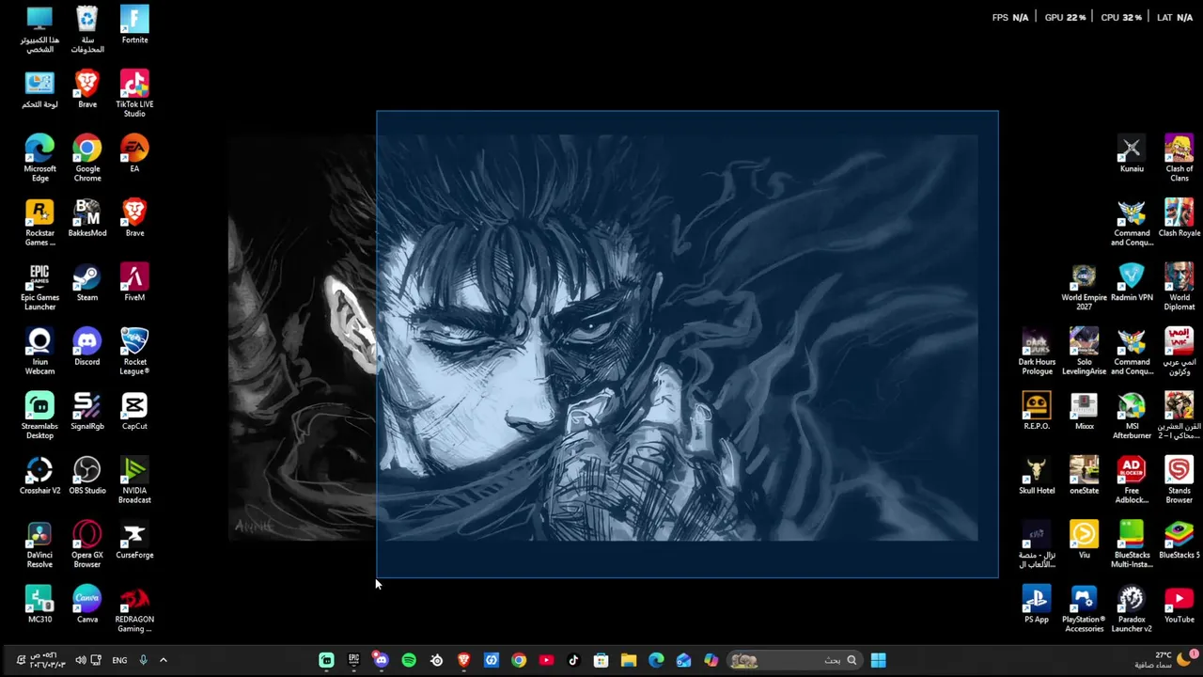This screenshot has width=1203, height=677.
Task: Open the World Empire 2027 shortcut
Action: pos(1084,287)
